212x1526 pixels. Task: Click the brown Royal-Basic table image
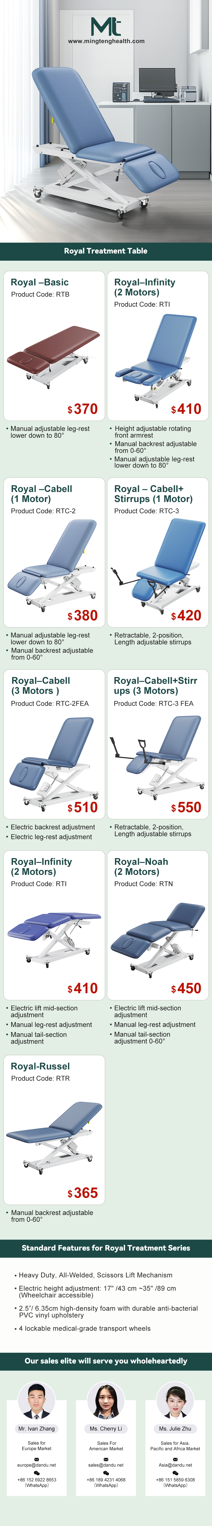(x=53, y=354)
